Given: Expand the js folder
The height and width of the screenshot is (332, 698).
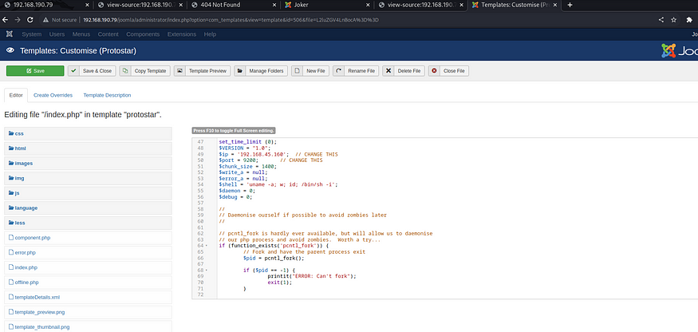Looking at the screenshot, I should click(x=88, y=193).
